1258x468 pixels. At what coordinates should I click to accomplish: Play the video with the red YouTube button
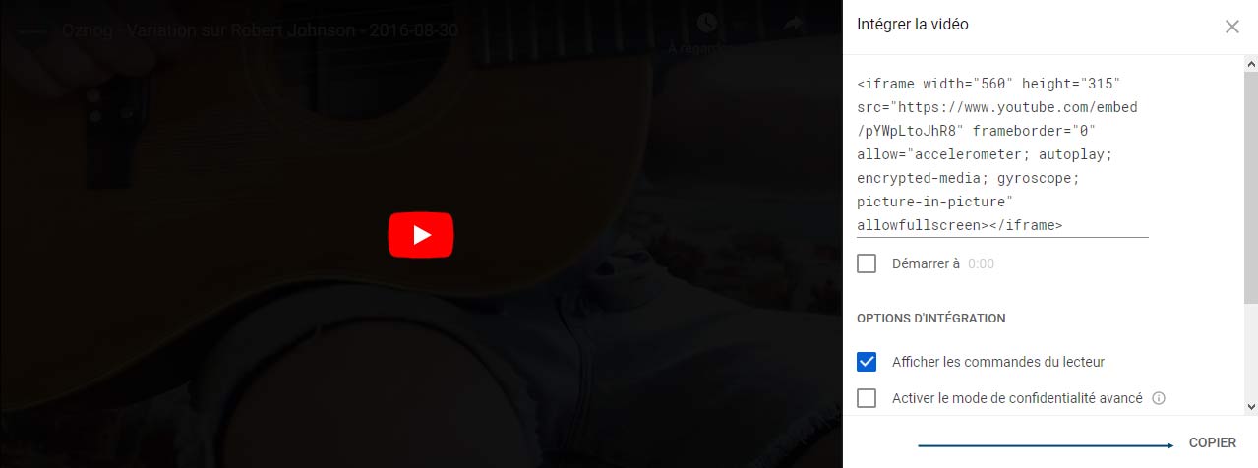(x=421, y=235)
